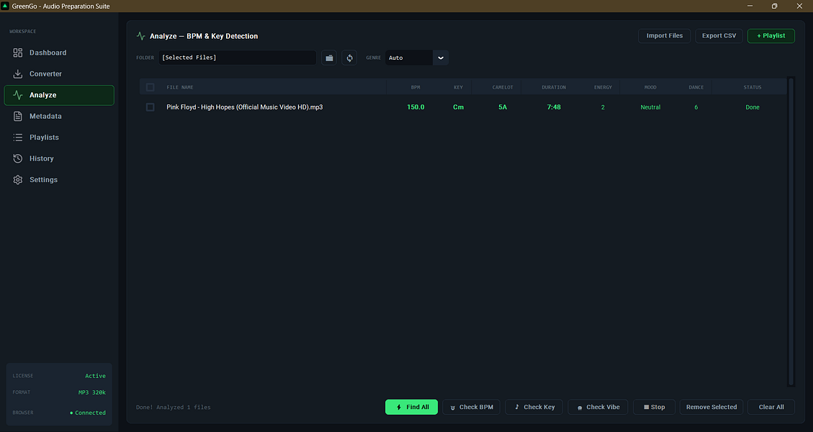The image size is (813, 432).
Task: Sort by the Energy column header
Action: 603,87
